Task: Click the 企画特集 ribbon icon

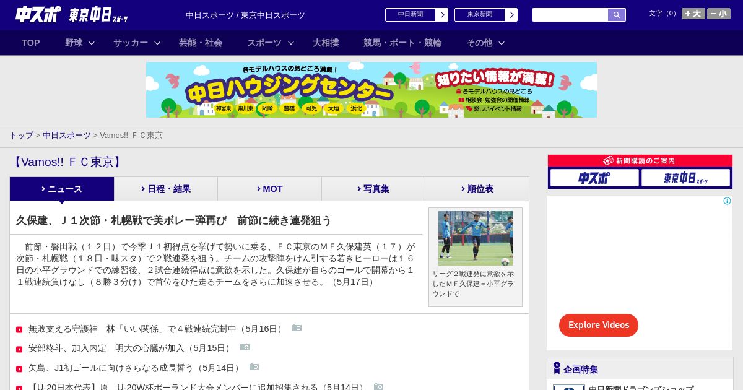Action: [557, 368]
